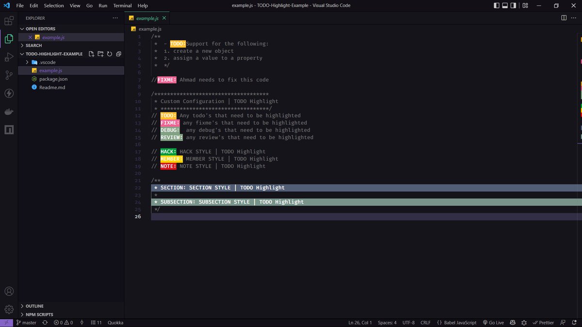Screen dimensions: 582x327
Task: Change file encoding UTF-8
Action: 408,323
